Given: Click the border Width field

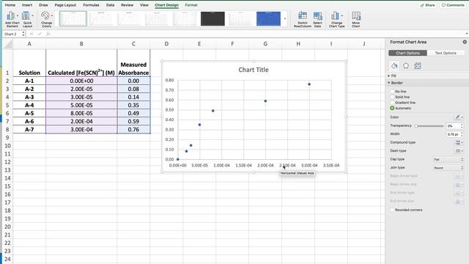Looking at the screenshot, I should point(453,134).
